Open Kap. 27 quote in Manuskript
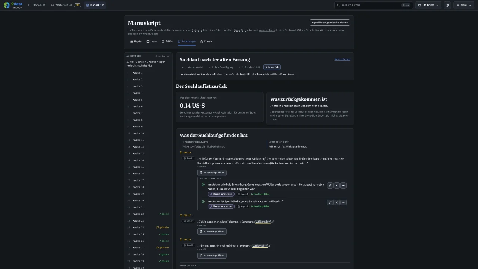 [x=212, y=231]
